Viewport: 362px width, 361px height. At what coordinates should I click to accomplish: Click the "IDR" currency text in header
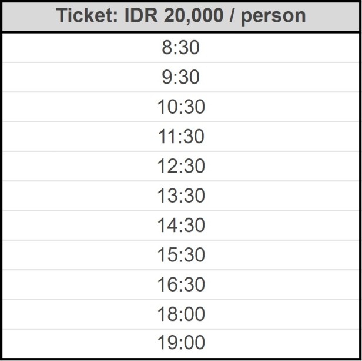pos(139,16)
